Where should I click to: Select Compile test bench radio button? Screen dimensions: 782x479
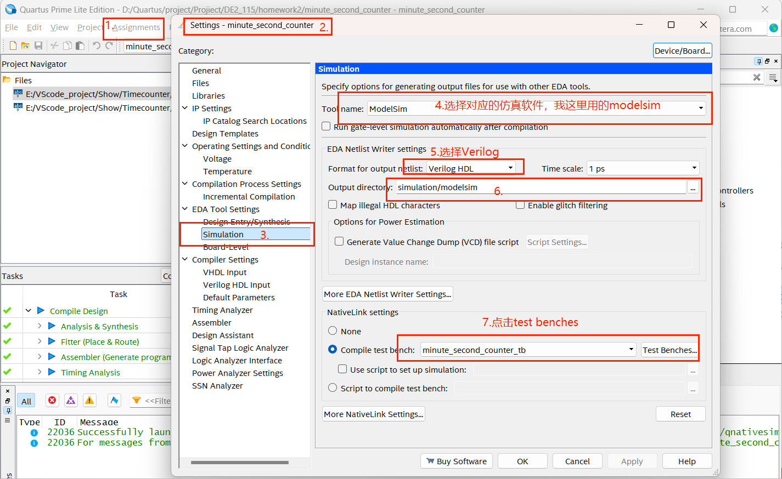tap(333, 349)
